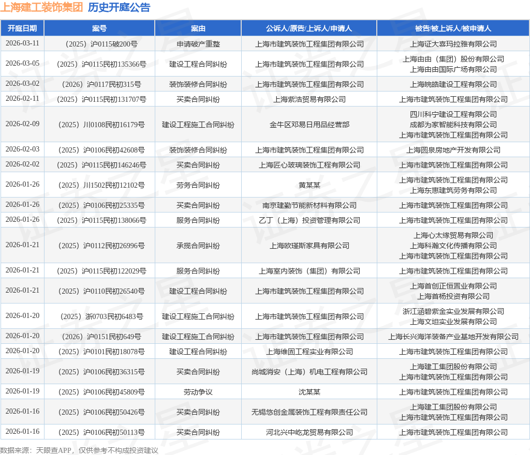Select case number (2026)沪0117民初315号
This screenshot has height=455, width=530.
click(101, 84)
